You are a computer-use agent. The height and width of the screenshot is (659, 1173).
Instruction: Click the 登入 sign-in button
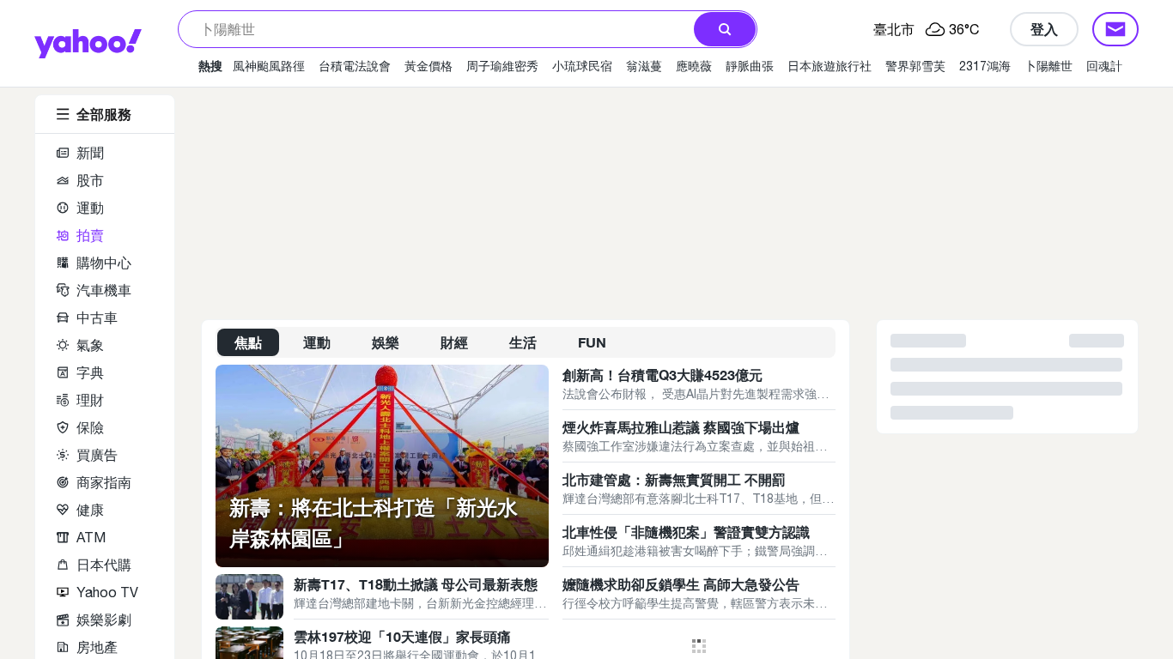[1043, 29]
